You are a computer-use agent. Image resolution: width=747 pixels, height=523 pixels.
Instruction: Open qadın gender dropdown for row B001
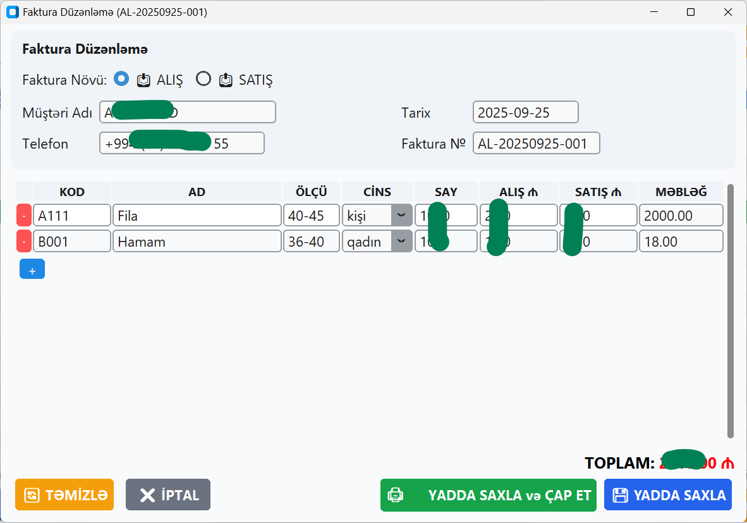401,241
